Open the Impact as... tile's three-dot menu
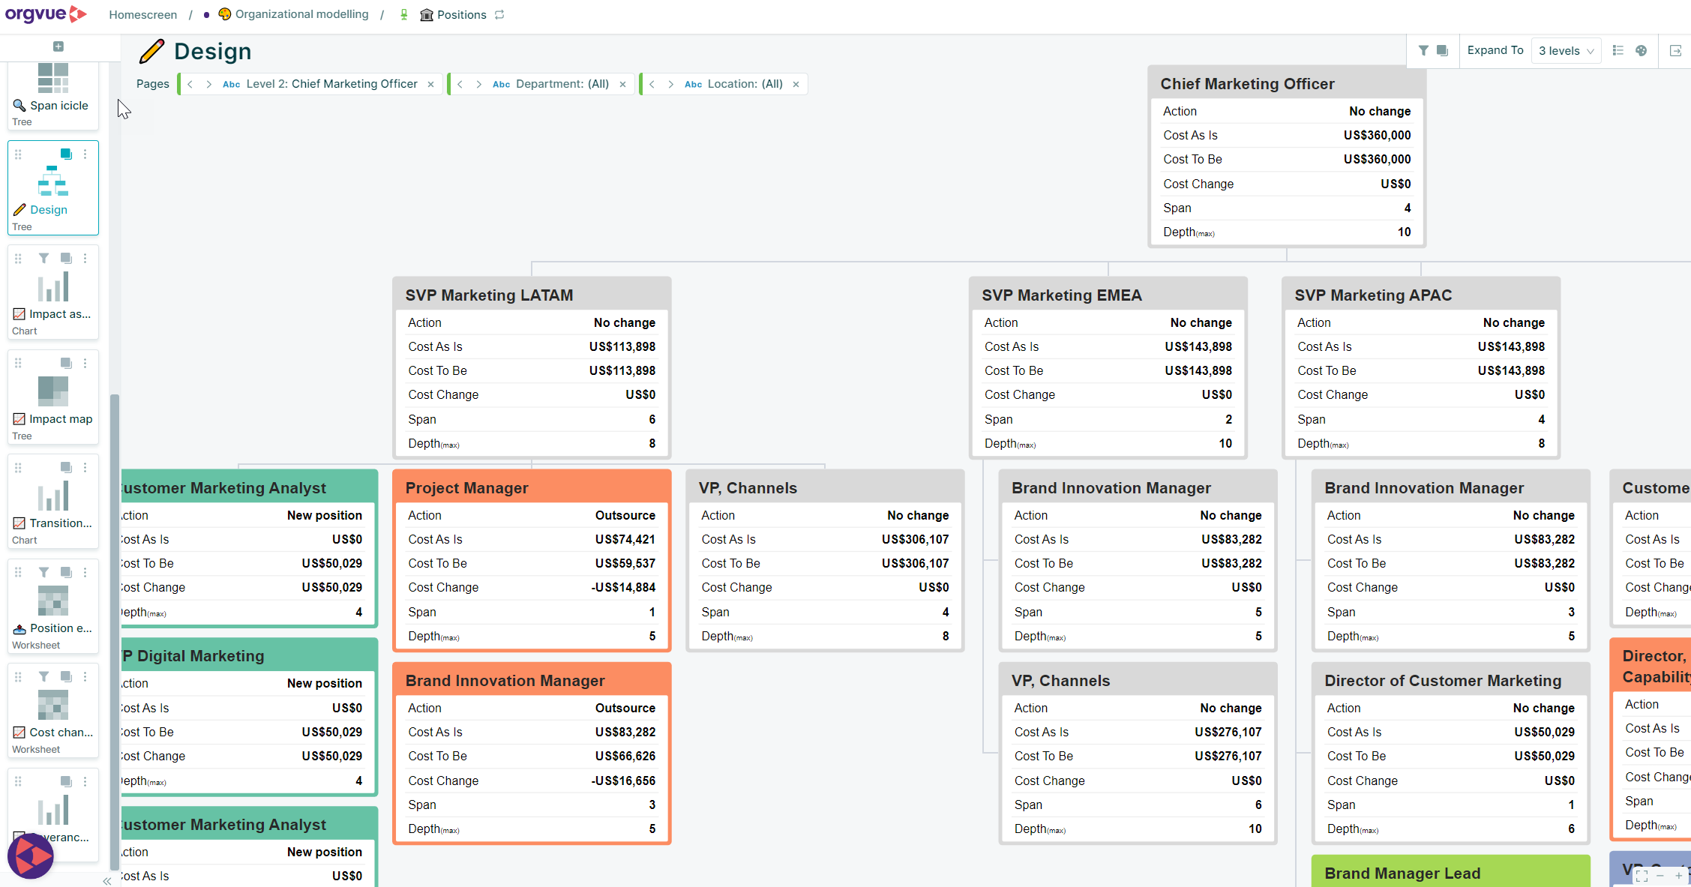This screenshot has width=1691, height=887. [85, 258]
